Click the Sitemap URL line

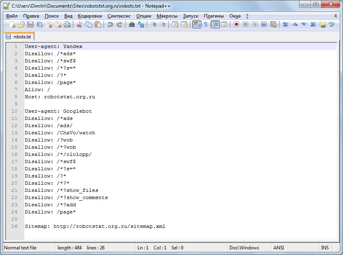(x=95, y=226)
